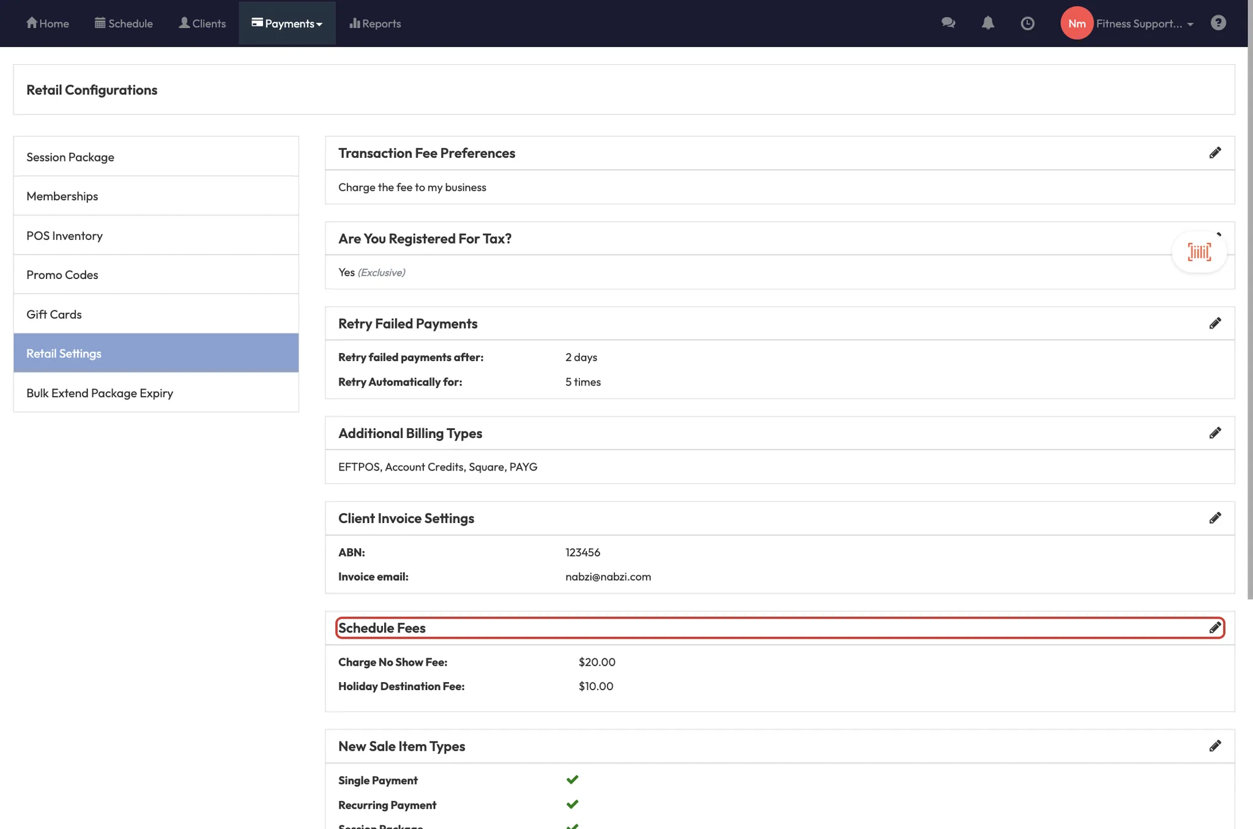
Task: Edit New Sale Item Types section
Action: 1215,746
